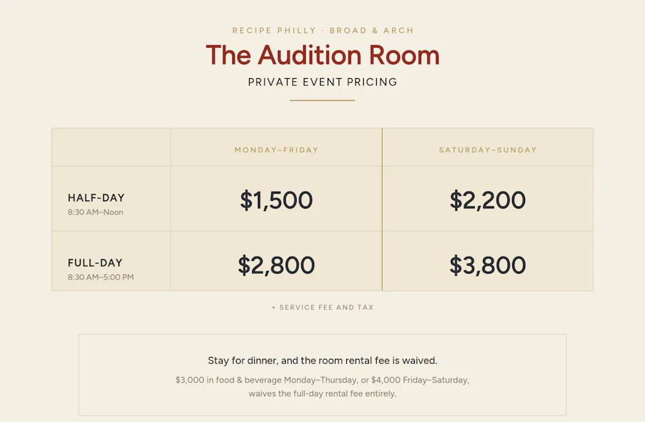Click the $3,000 food & beverage line
This screenshot has height=422, width=645.
click(x=322, y=380)
